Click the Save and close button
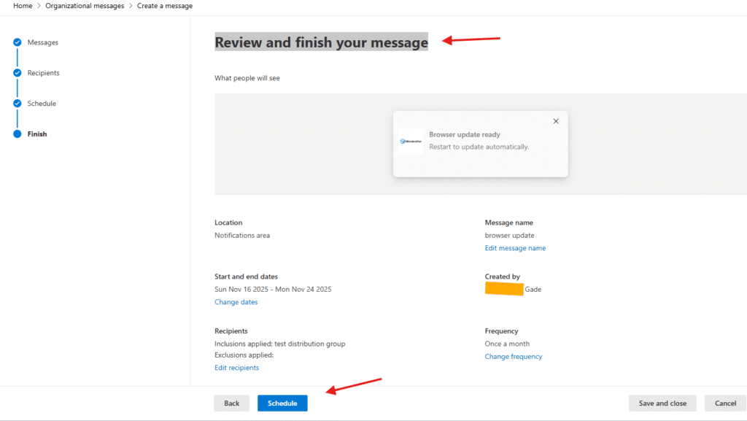This screenshot has height=421, width=747. (662, 403)
